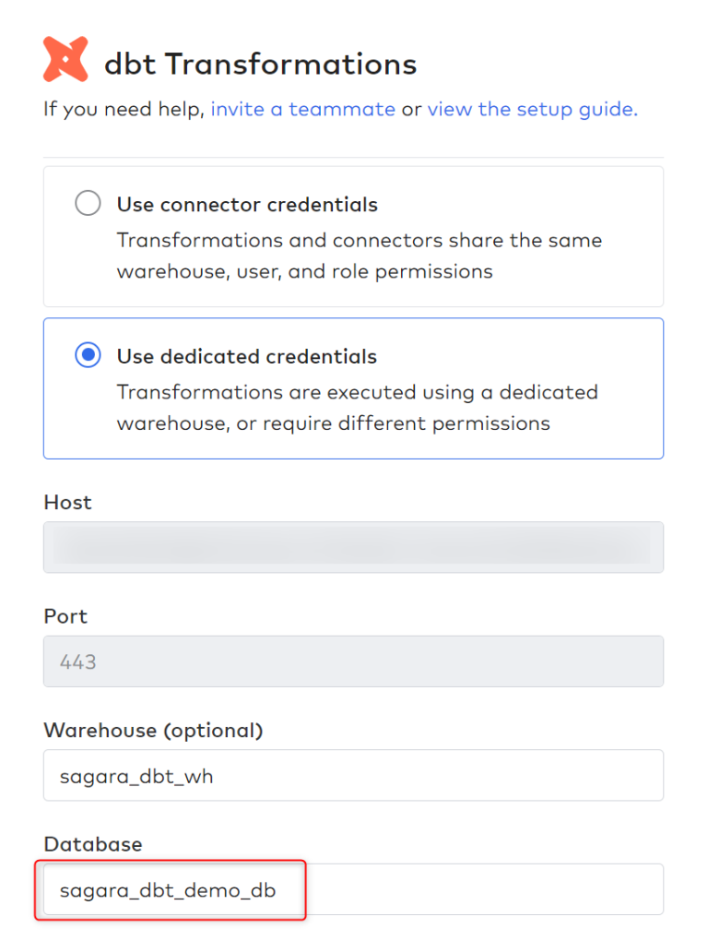
Task: Select the Use dedicated credentials option
Action: [x=88, y=354]
